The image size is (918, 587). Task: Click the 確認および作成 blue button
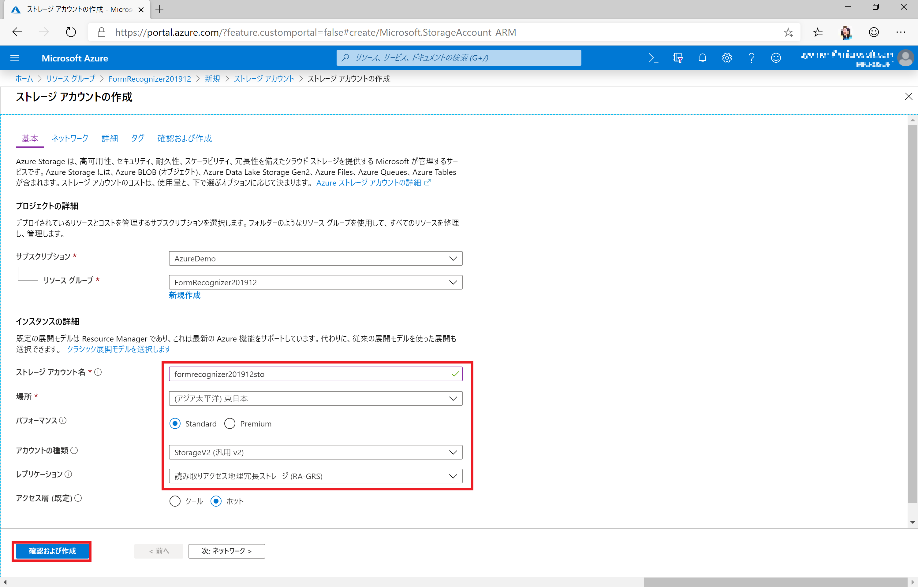point(52,551)
